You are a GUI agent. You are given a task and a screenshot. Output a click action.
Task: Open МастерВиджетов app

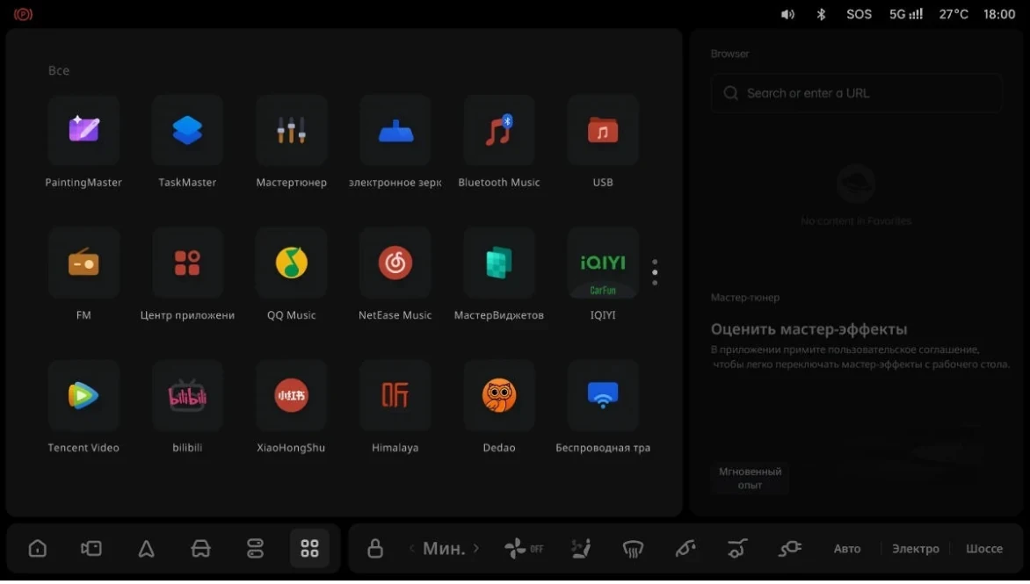click(498, 263)
